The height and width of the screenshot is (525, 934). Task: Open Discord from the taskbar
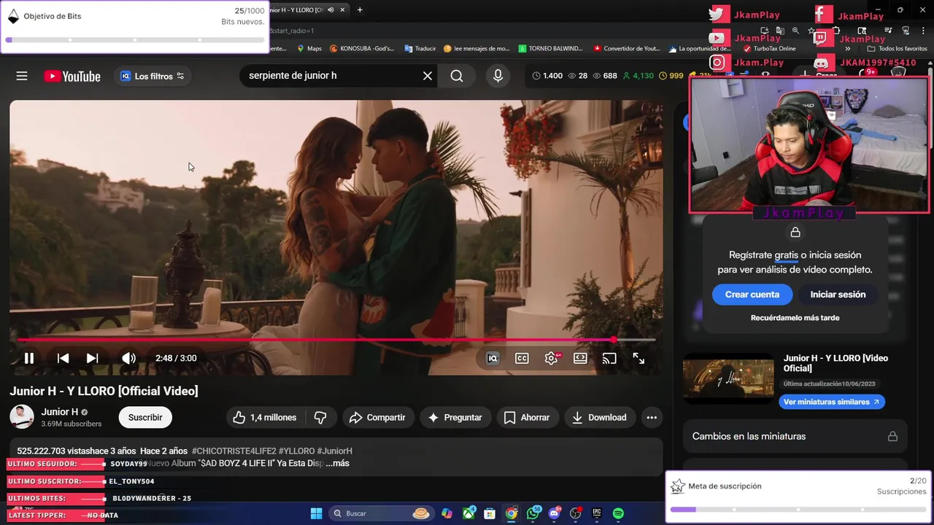point(555,513)
